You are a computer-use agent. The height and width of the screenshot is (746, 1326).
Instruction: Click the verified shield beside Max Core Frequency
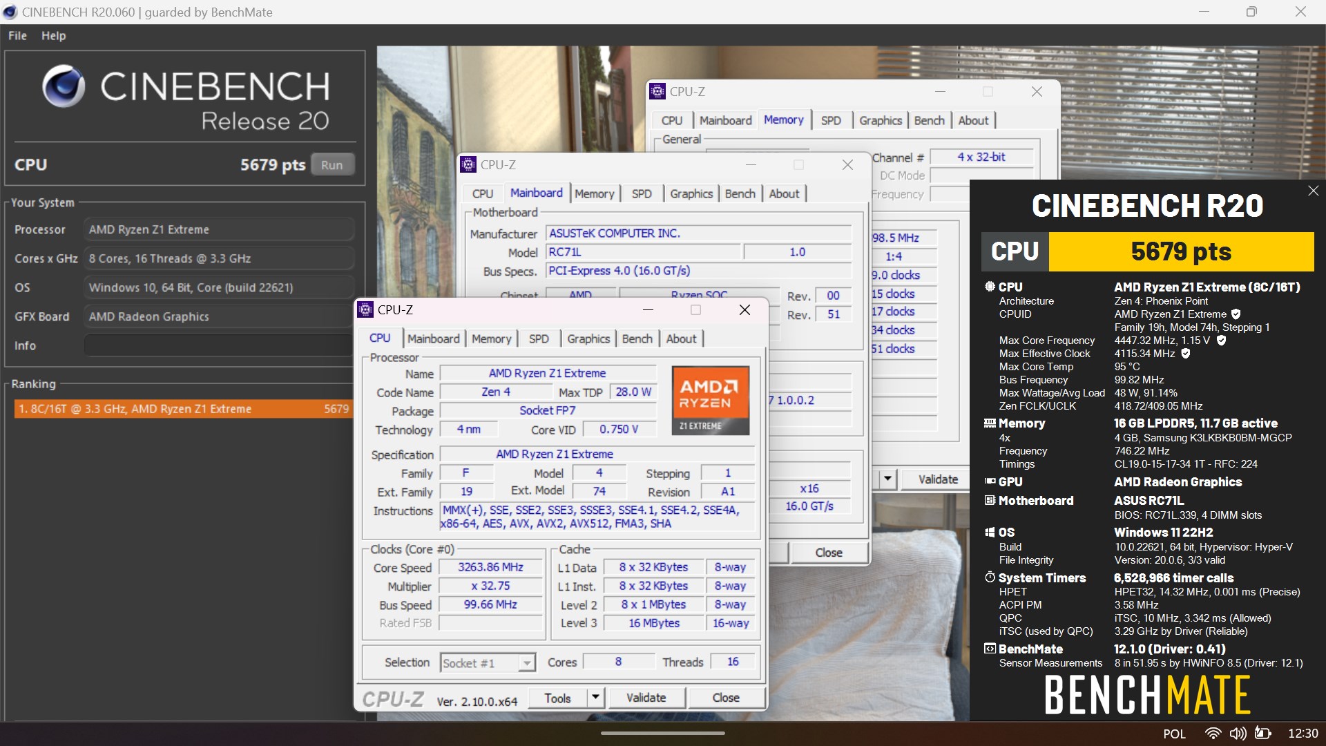tap(1221, 341)
